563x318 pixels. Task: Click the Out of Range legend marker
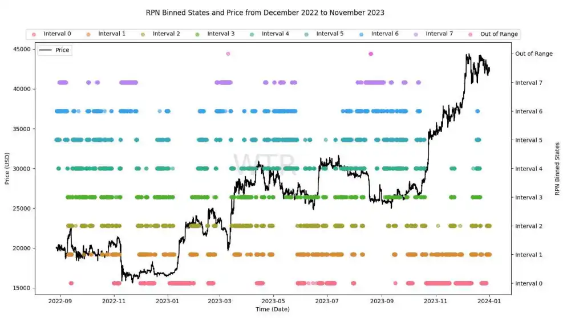(x=471, y=34)
